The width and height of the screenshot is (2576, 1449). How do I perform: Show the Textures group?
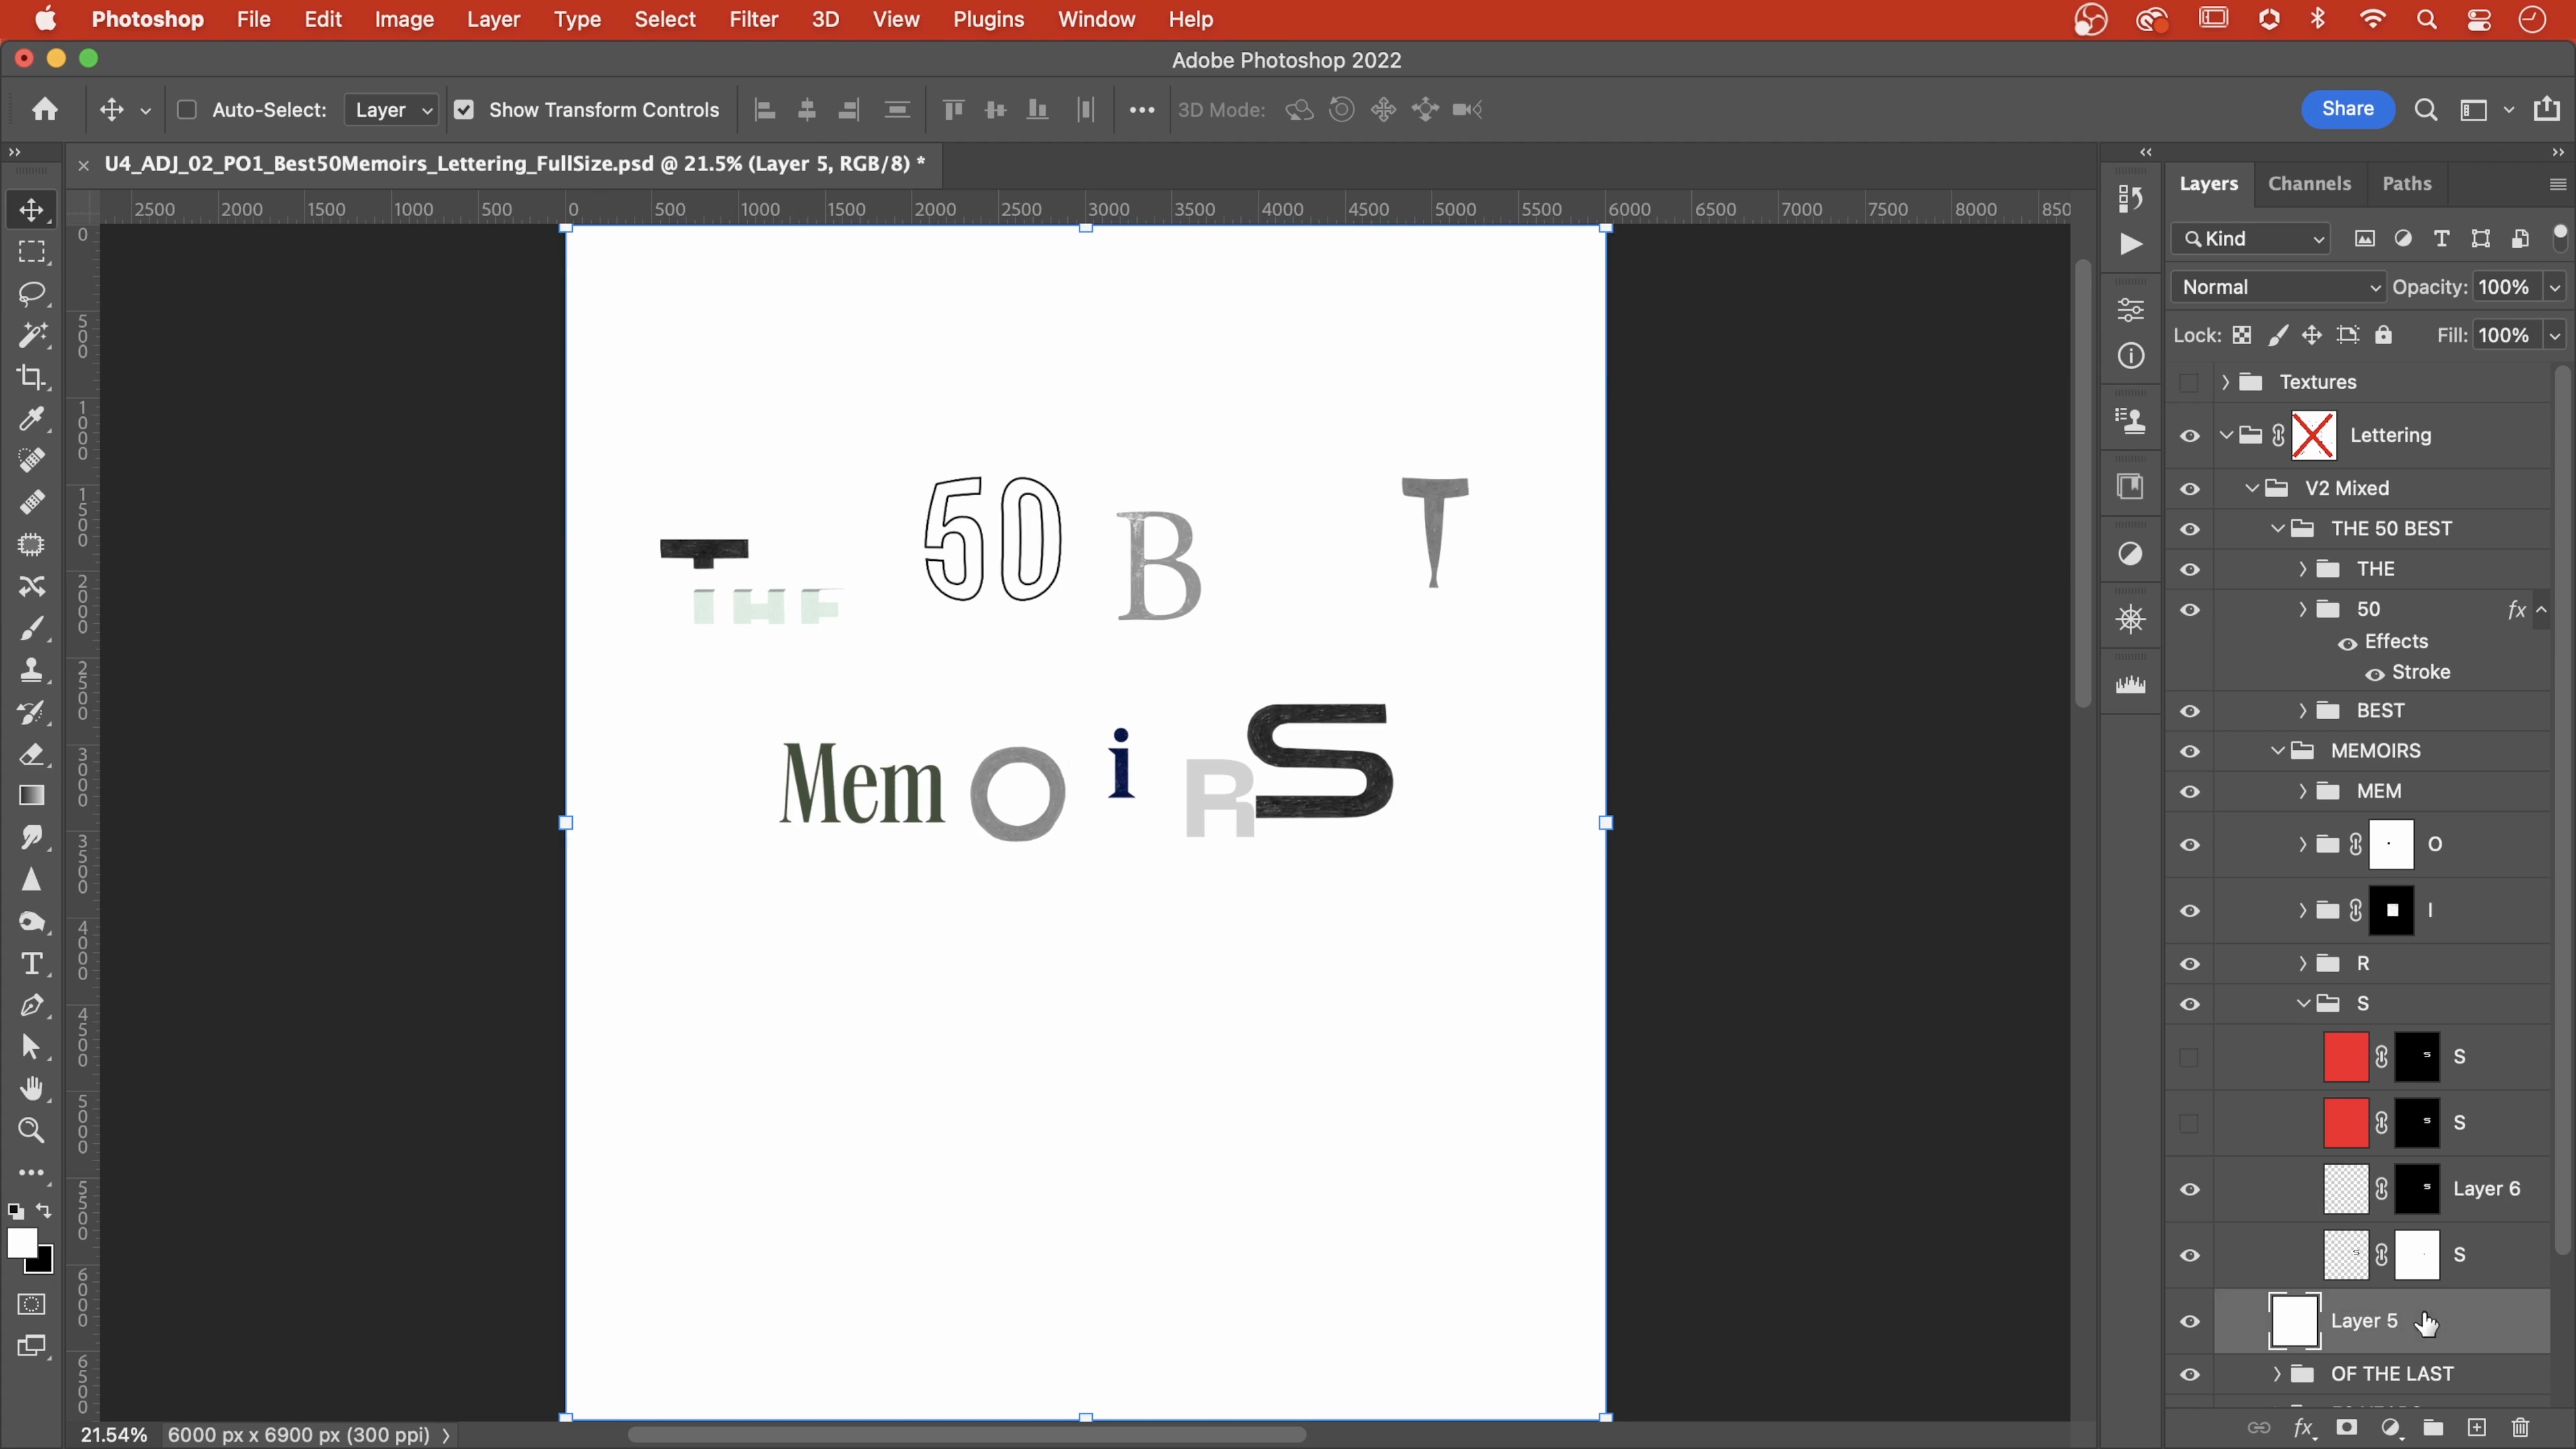[2189, 383]
